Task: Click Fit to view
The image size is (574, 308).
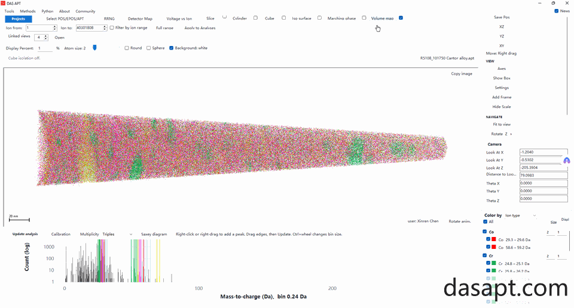Action: [x=502, y=124]
